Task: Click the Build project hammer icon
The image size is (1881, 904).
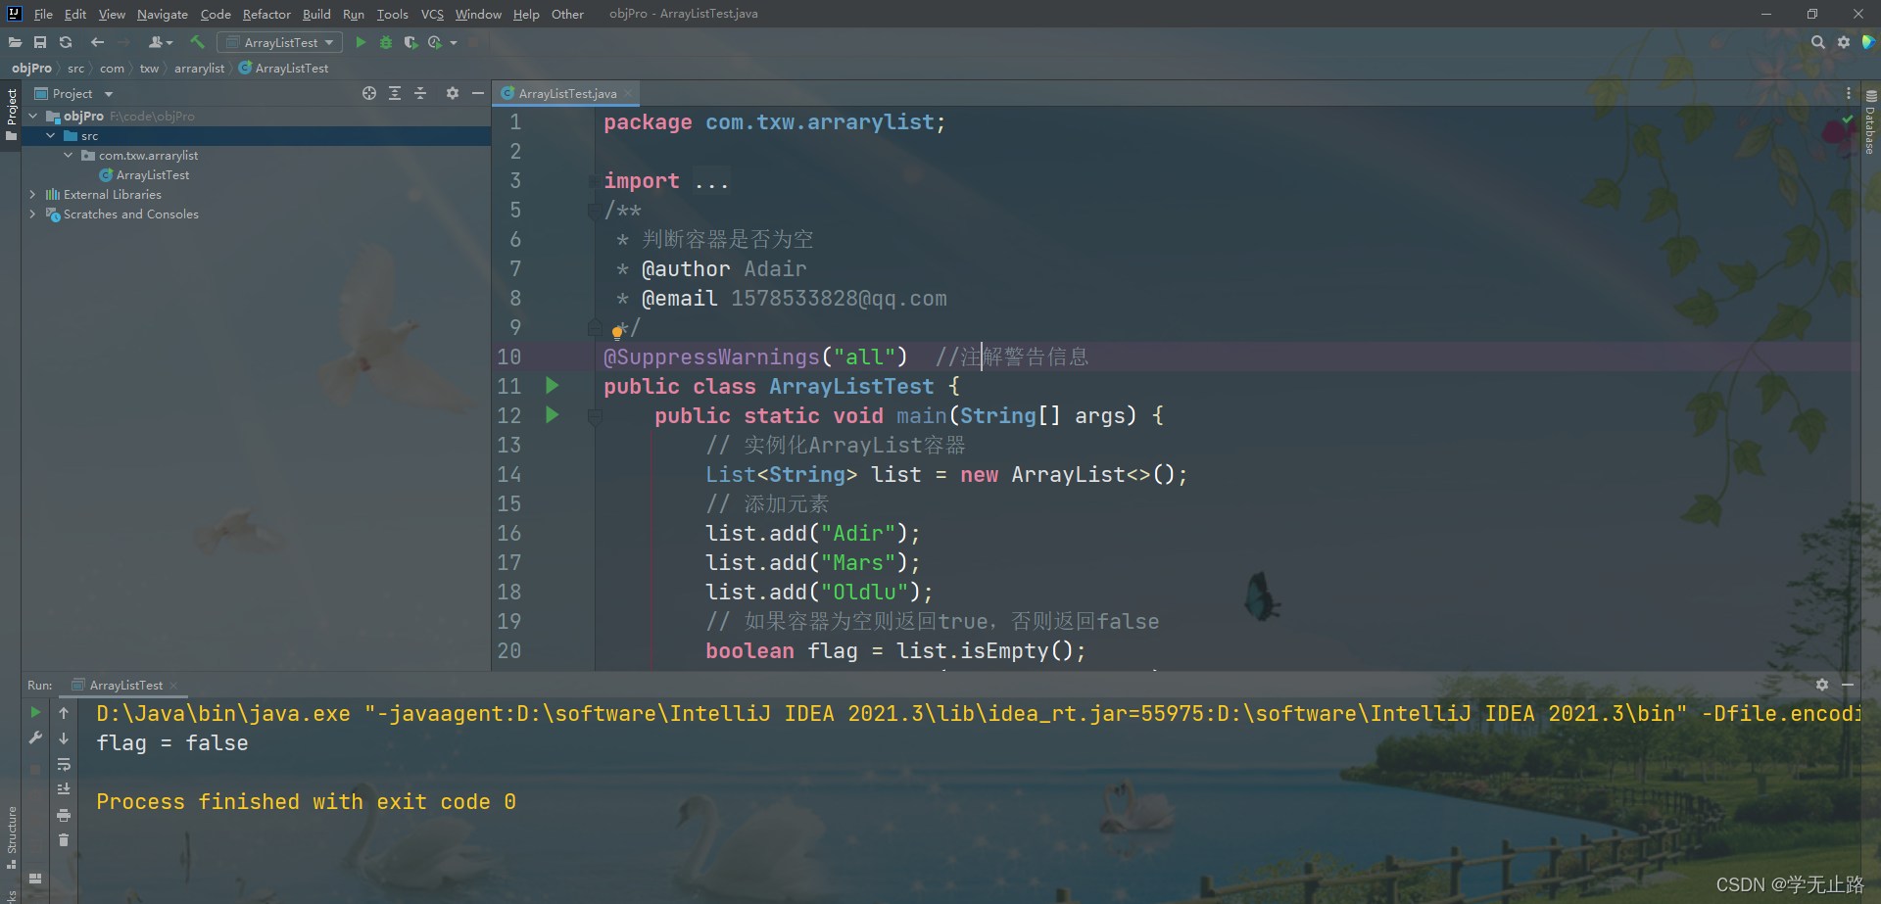Action: point(197,42)
